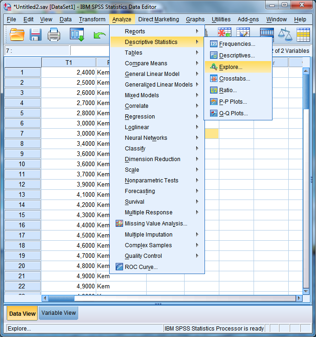Expand the Nonparametric Tests submenu
316x337 pixels.
(151, 181)
